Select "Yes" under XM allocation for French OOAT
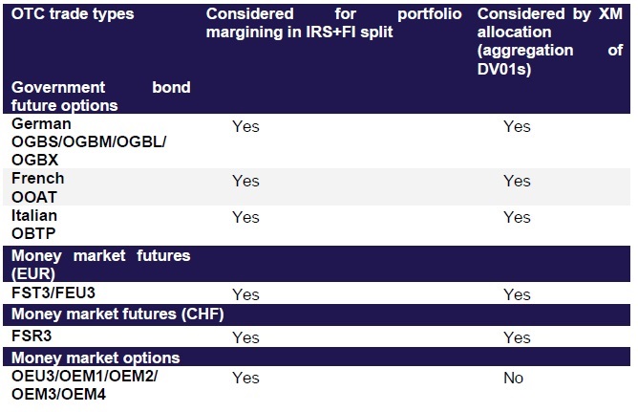This screenshot has width=638, height=412. (517, 181)
